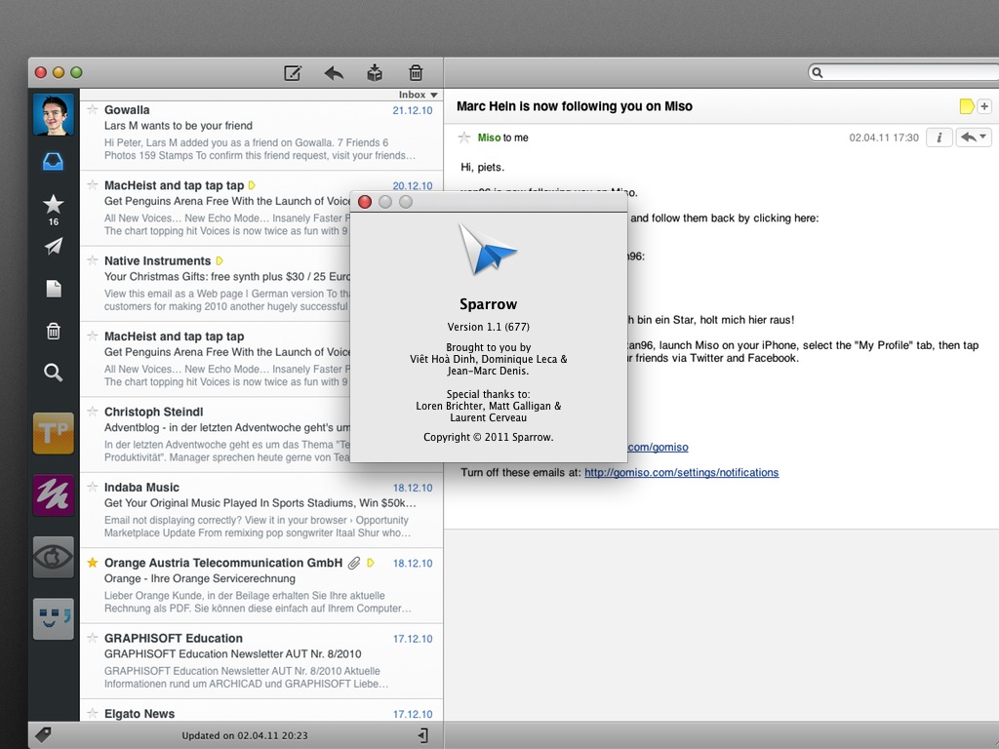Click label tag on Native Instruments email
Image resolution: width=999 pixels, height=749 pixels.
[220, 261]
